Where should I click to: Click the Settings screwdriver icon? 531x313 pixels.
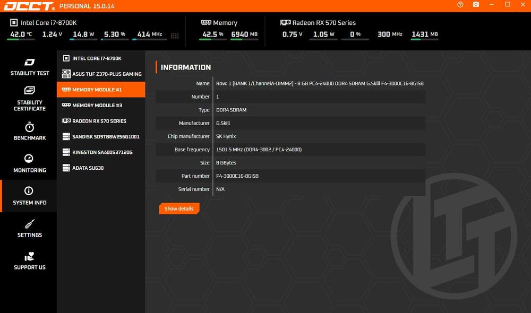pos(29,224)
